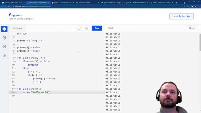Close the Python Module Index tab
201x113 pixels.
123,3
